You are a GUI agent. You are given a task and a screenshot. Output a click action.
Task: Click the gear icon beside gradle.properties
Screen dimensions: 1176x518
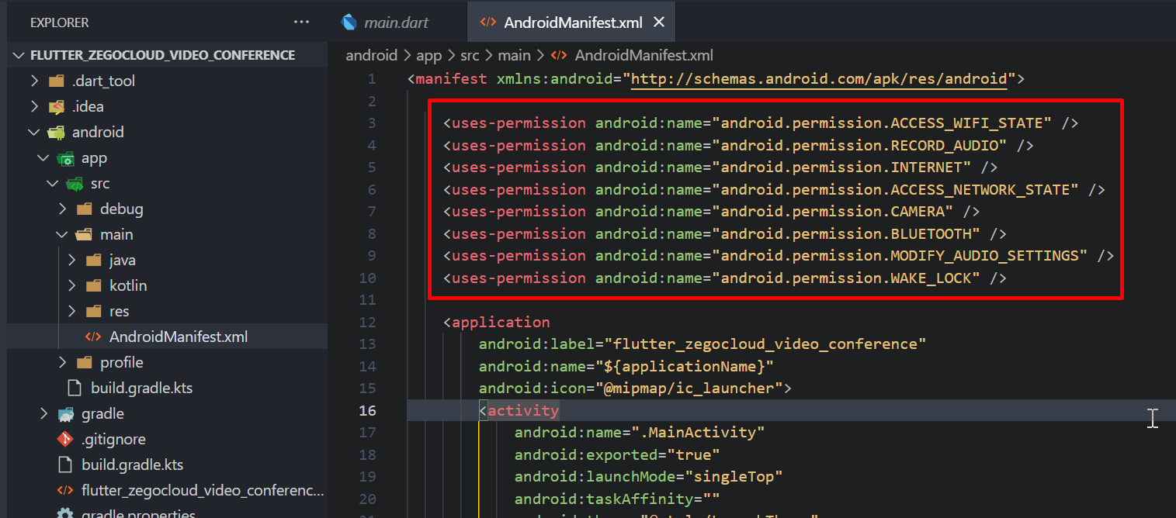(x=65, y=513)
